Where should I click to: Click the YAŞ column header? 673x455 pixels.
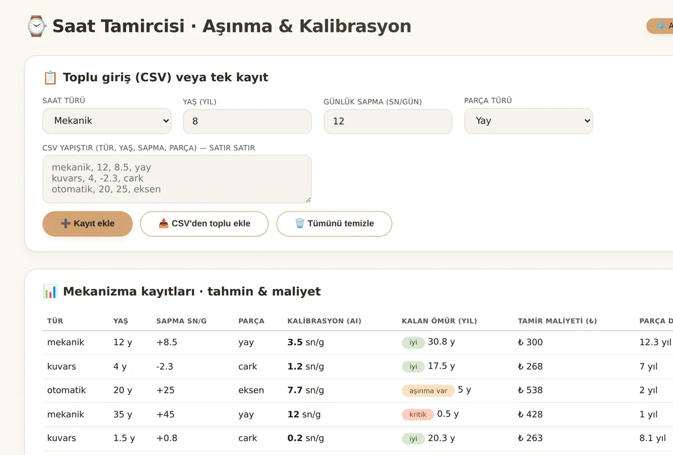pos(121,321)
